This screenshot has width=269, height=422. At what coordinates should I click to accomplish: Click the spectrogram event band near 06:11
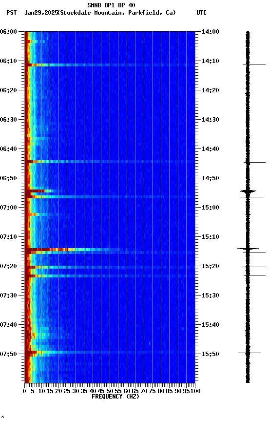click(x=110, y=65)
